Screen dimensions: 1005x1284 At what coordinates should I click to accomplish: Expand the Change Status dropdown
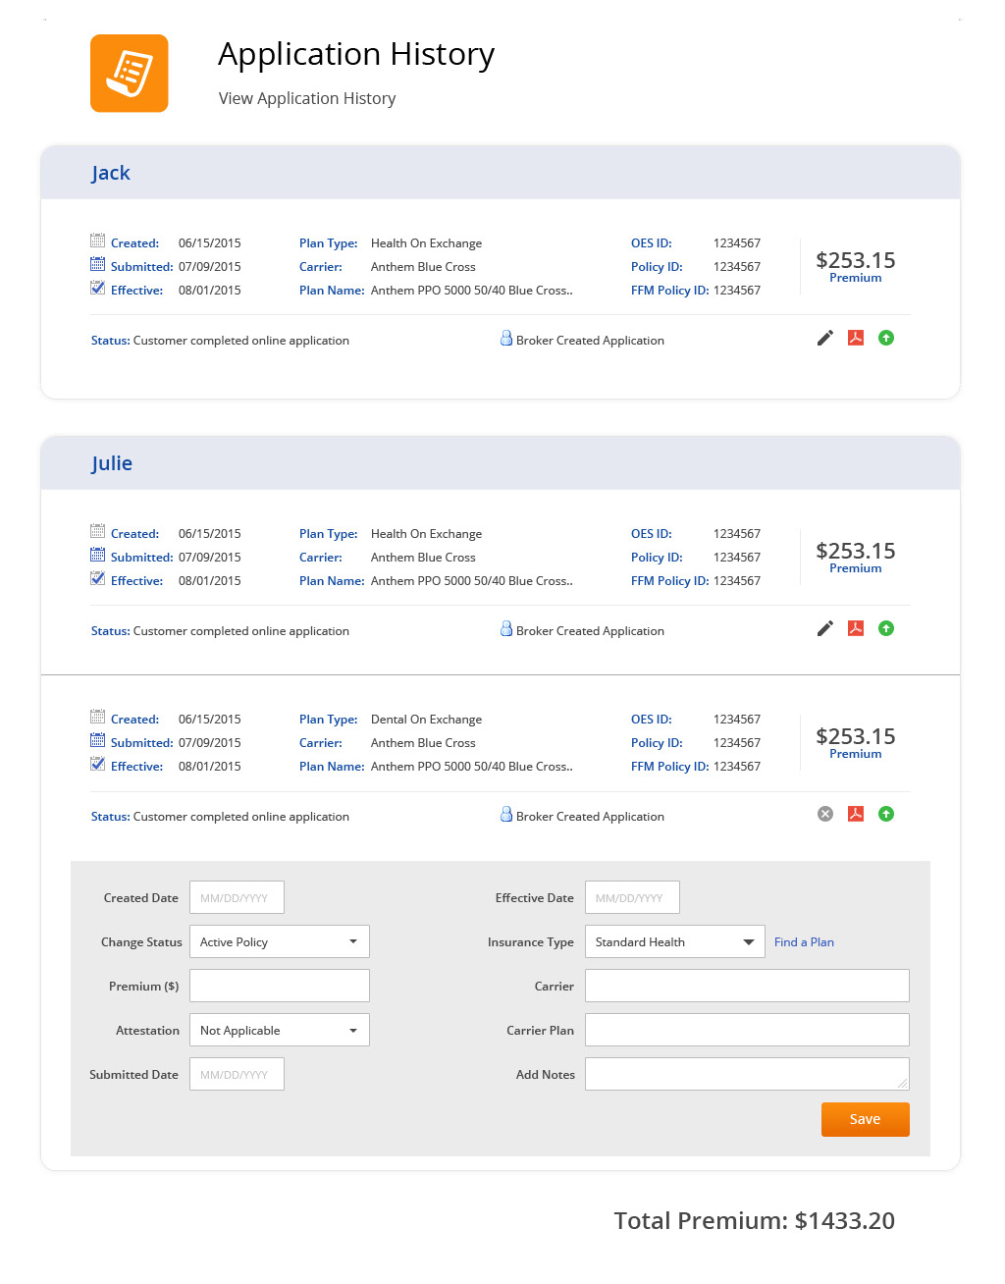tap(279, 941)
